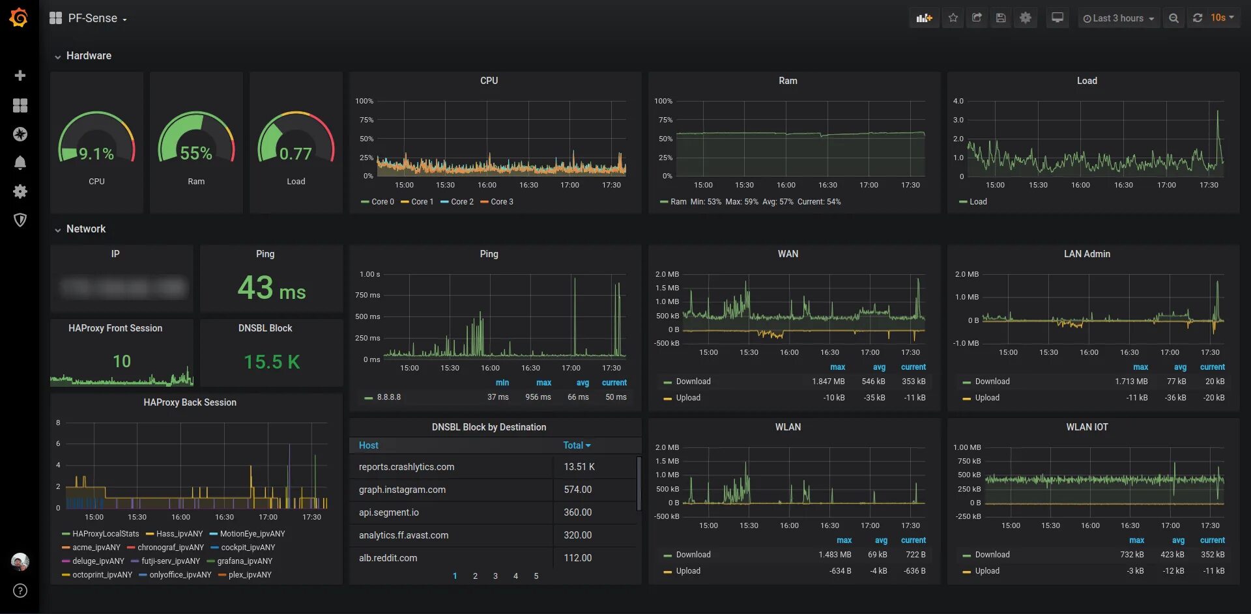The image size is (1251, 614).
Task: Cycle view mode with monitor icon
Action: pyautogui.click(x=1057, y=18)
